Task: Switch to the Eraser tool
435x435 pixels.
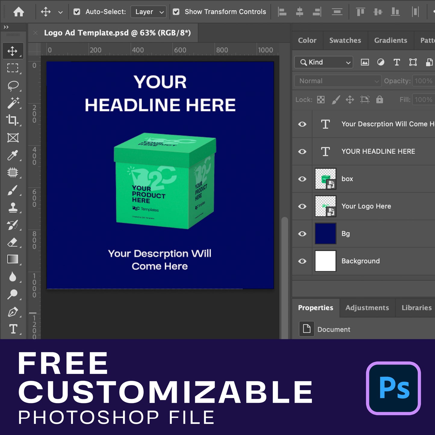Action: coord(13,242)
